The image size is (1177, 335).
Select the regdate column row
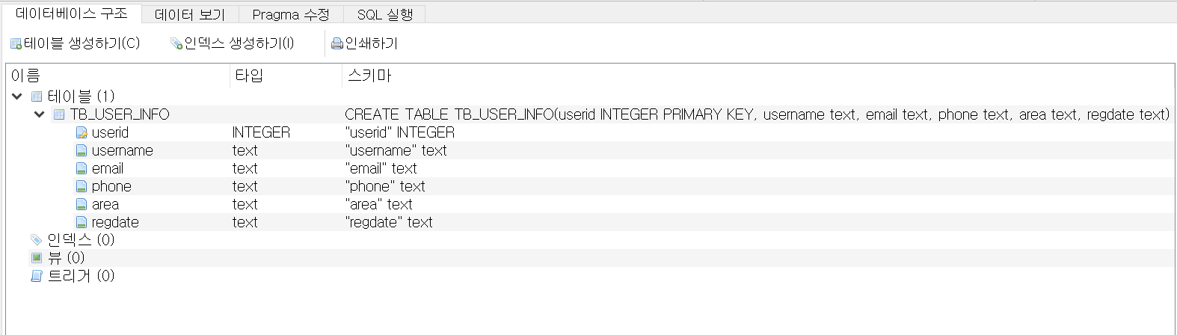(114, 223)
